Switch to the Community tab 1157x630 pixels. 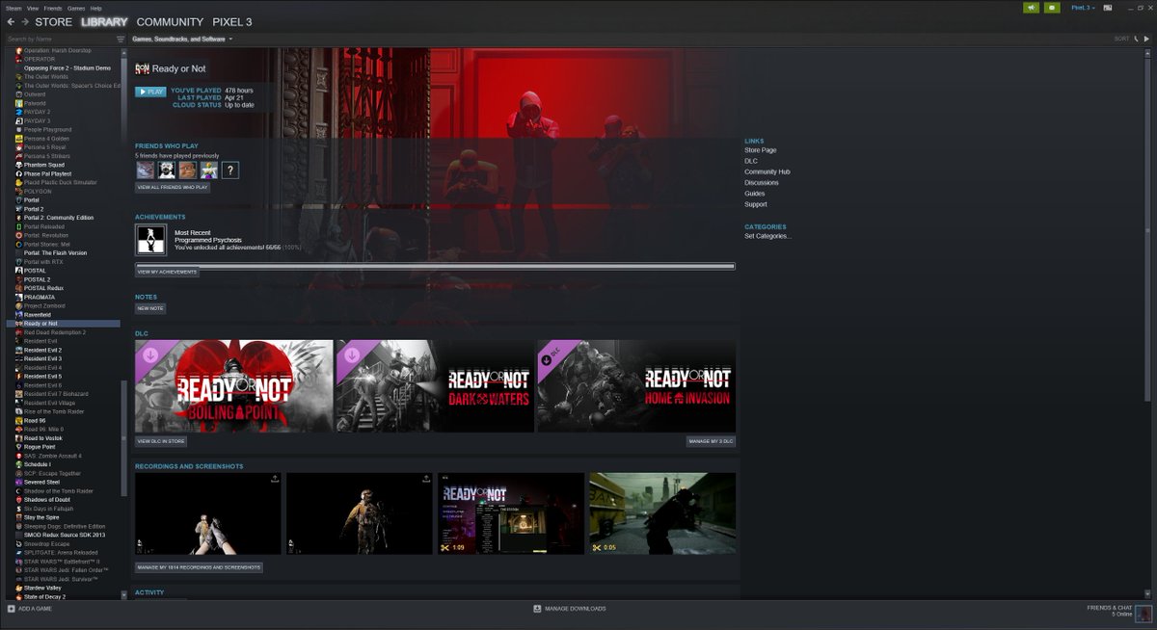click(170, 21)
